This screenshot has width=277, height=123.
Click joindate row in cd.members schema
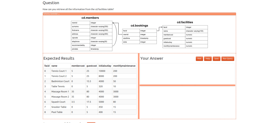[92, 49]
